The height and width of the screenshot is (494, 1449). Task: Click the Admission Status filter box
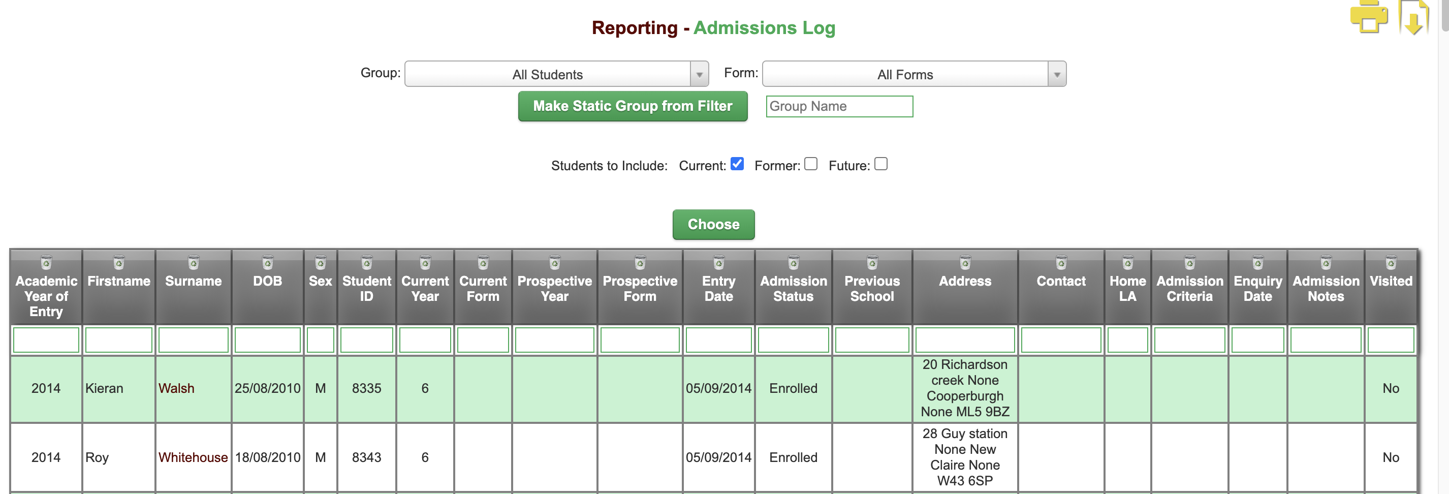tap(794, 340)
